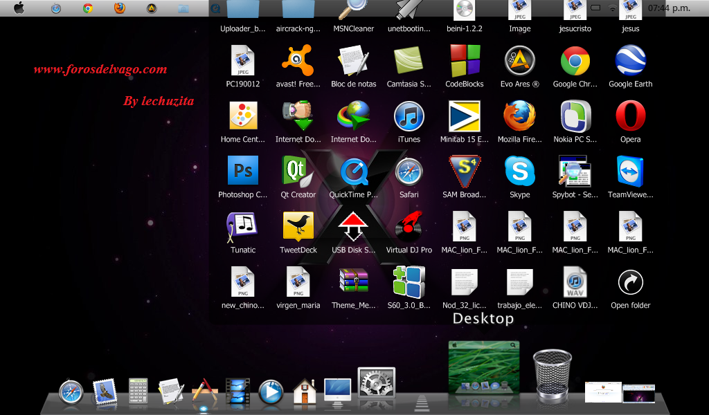
Task: Open Evo Ares application
Action: click(x=519, y=60)
